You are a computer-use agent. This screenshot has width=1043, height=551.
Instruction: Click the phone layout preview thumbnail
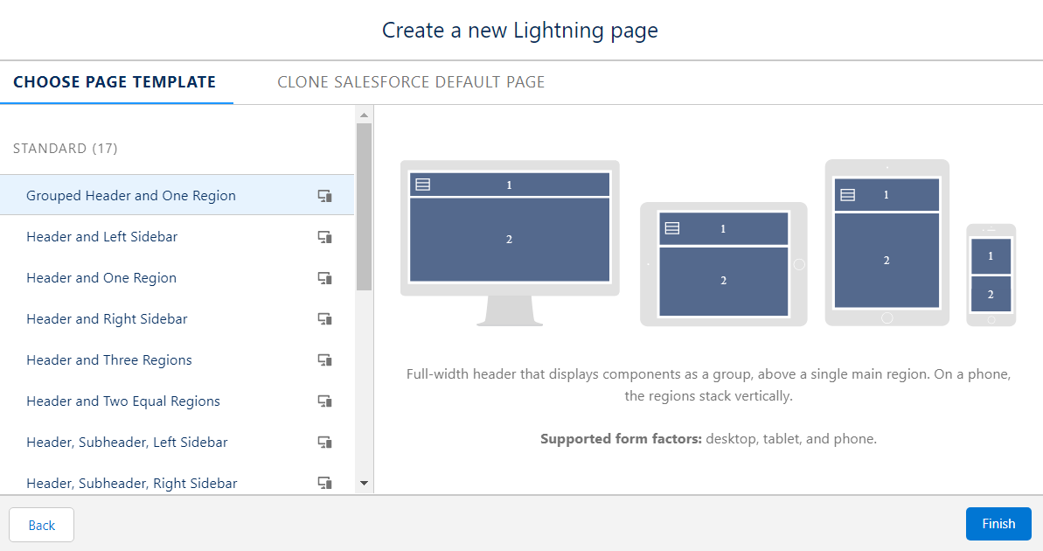click(991, 275)
